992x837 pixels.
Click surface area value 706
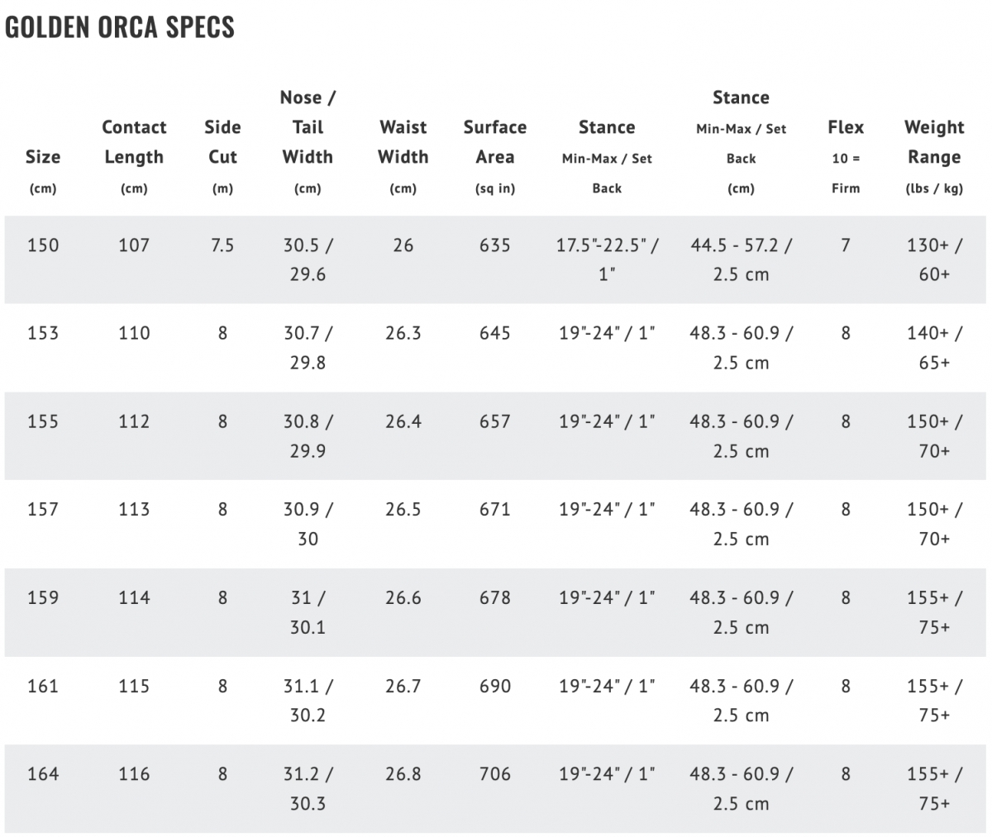pos(495,774)
